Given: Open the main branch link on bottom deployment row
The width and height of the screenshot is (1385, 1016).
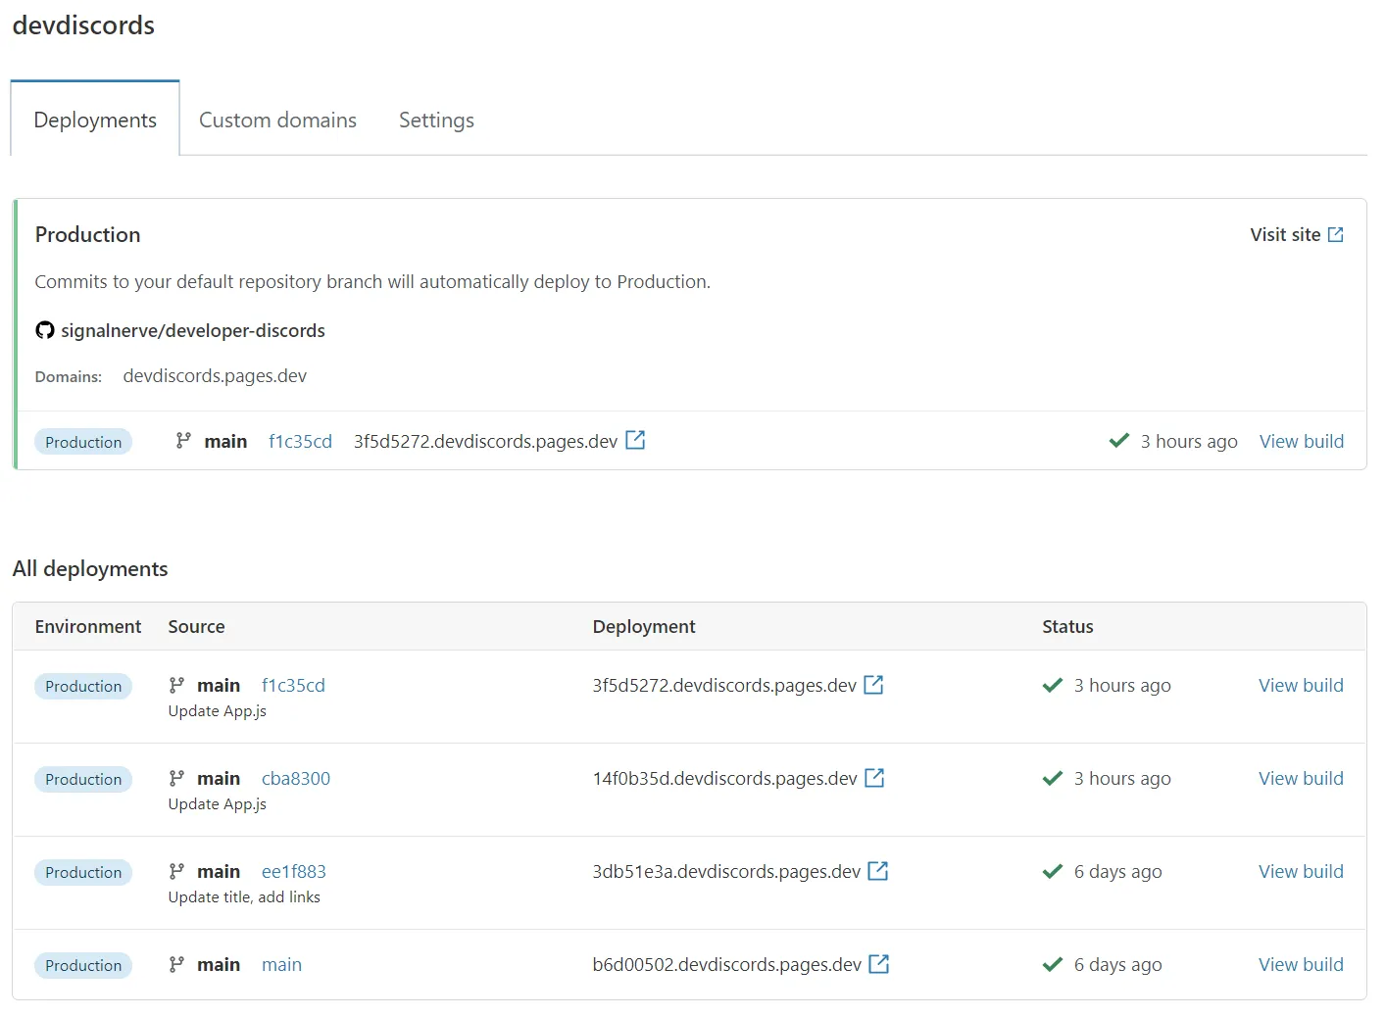Looking at the screenshot, I should (x=281, y=964).
